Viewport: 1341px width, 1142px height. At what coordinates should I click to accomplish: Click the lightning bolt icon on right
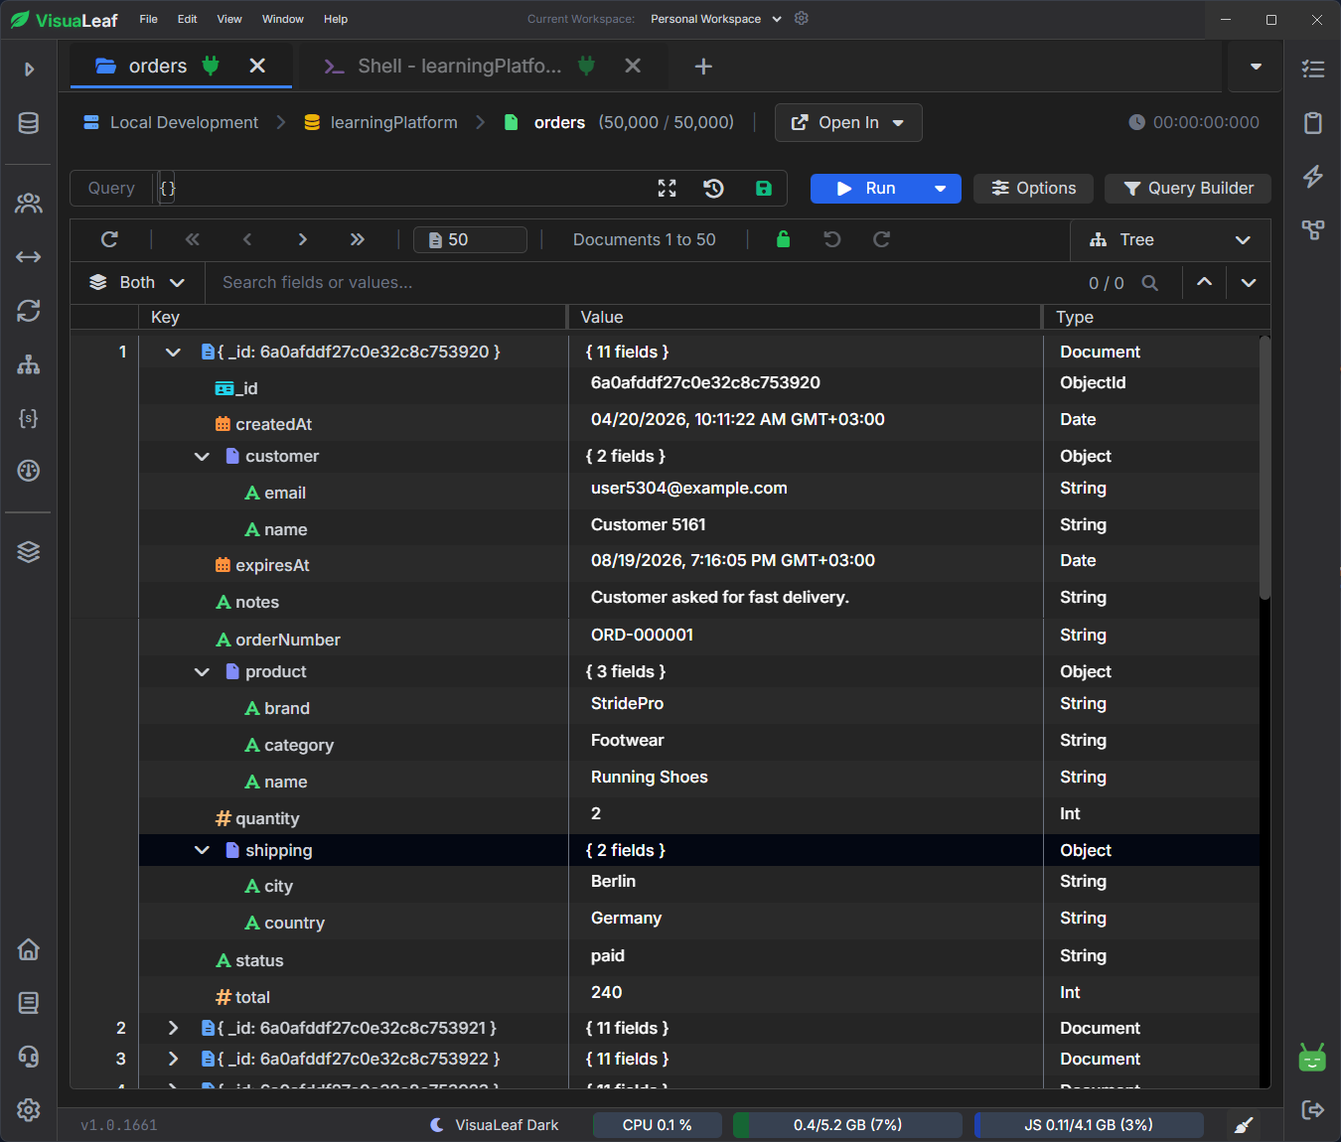pyautogui.click(x=1313, y=176)
